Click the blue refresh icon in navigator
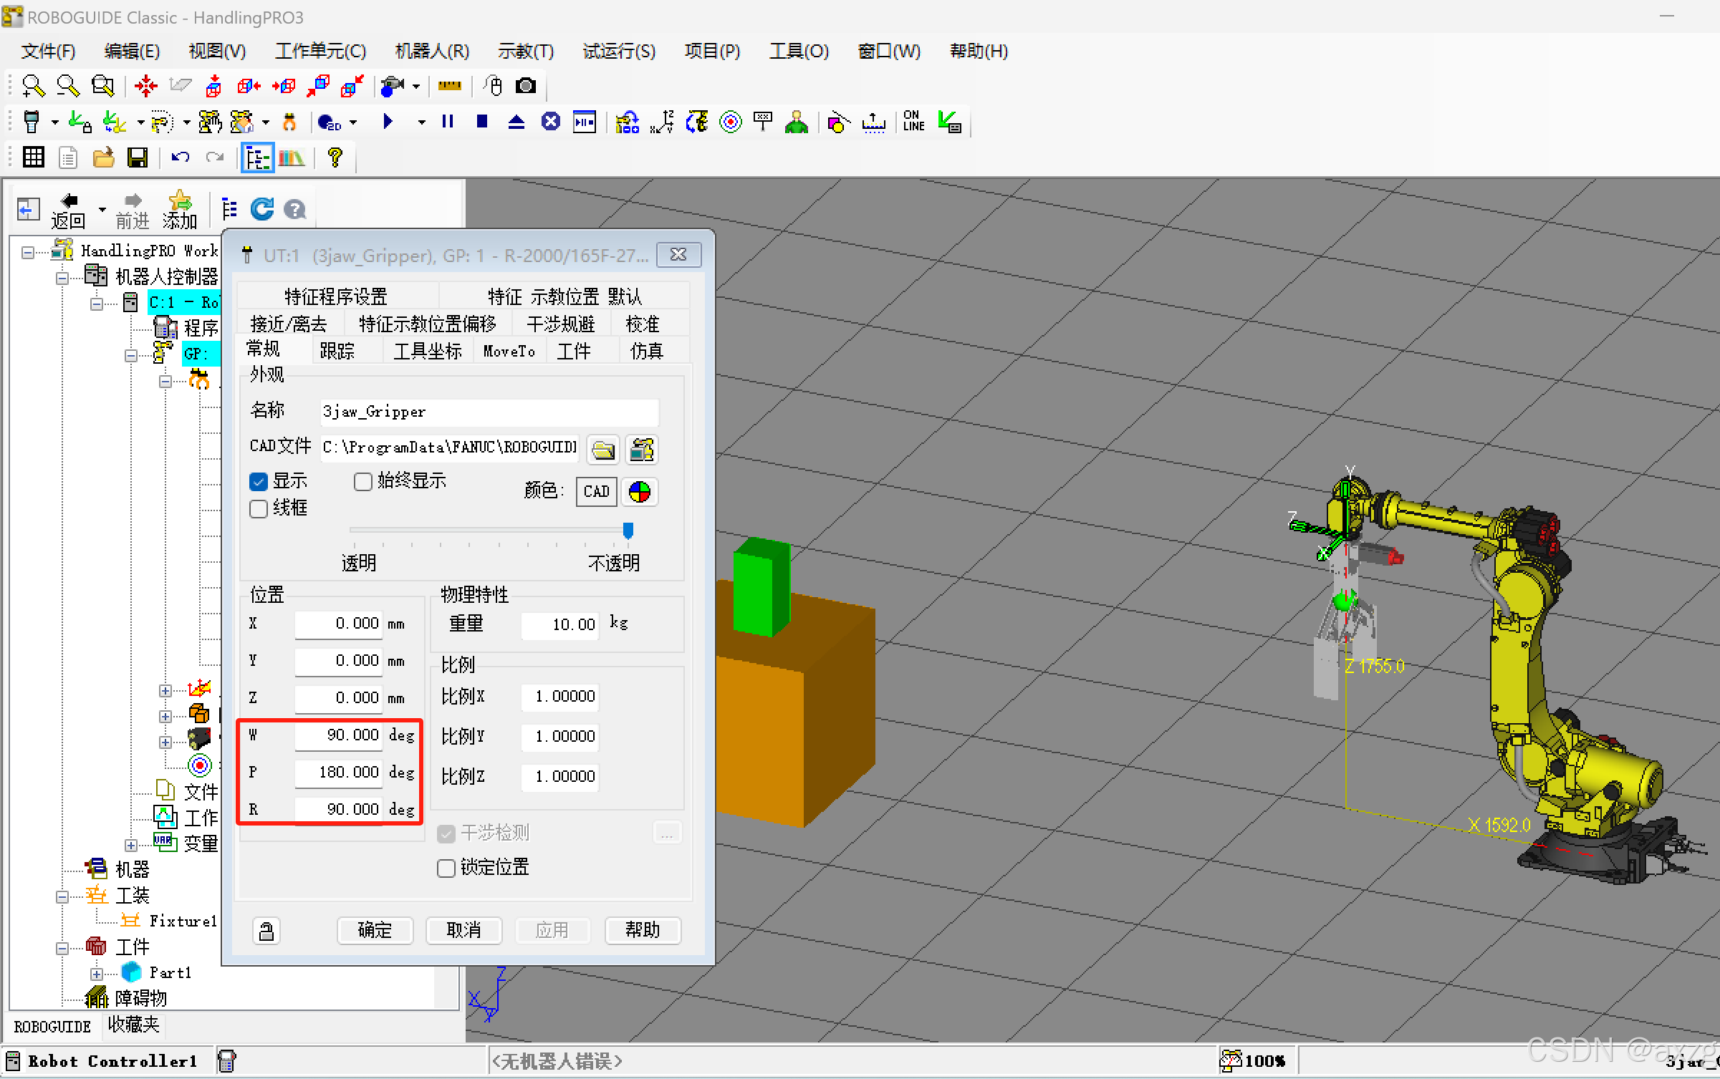Image resolution: width=1720 pixels, height=1079 pixels. click(x=262, y=210)
